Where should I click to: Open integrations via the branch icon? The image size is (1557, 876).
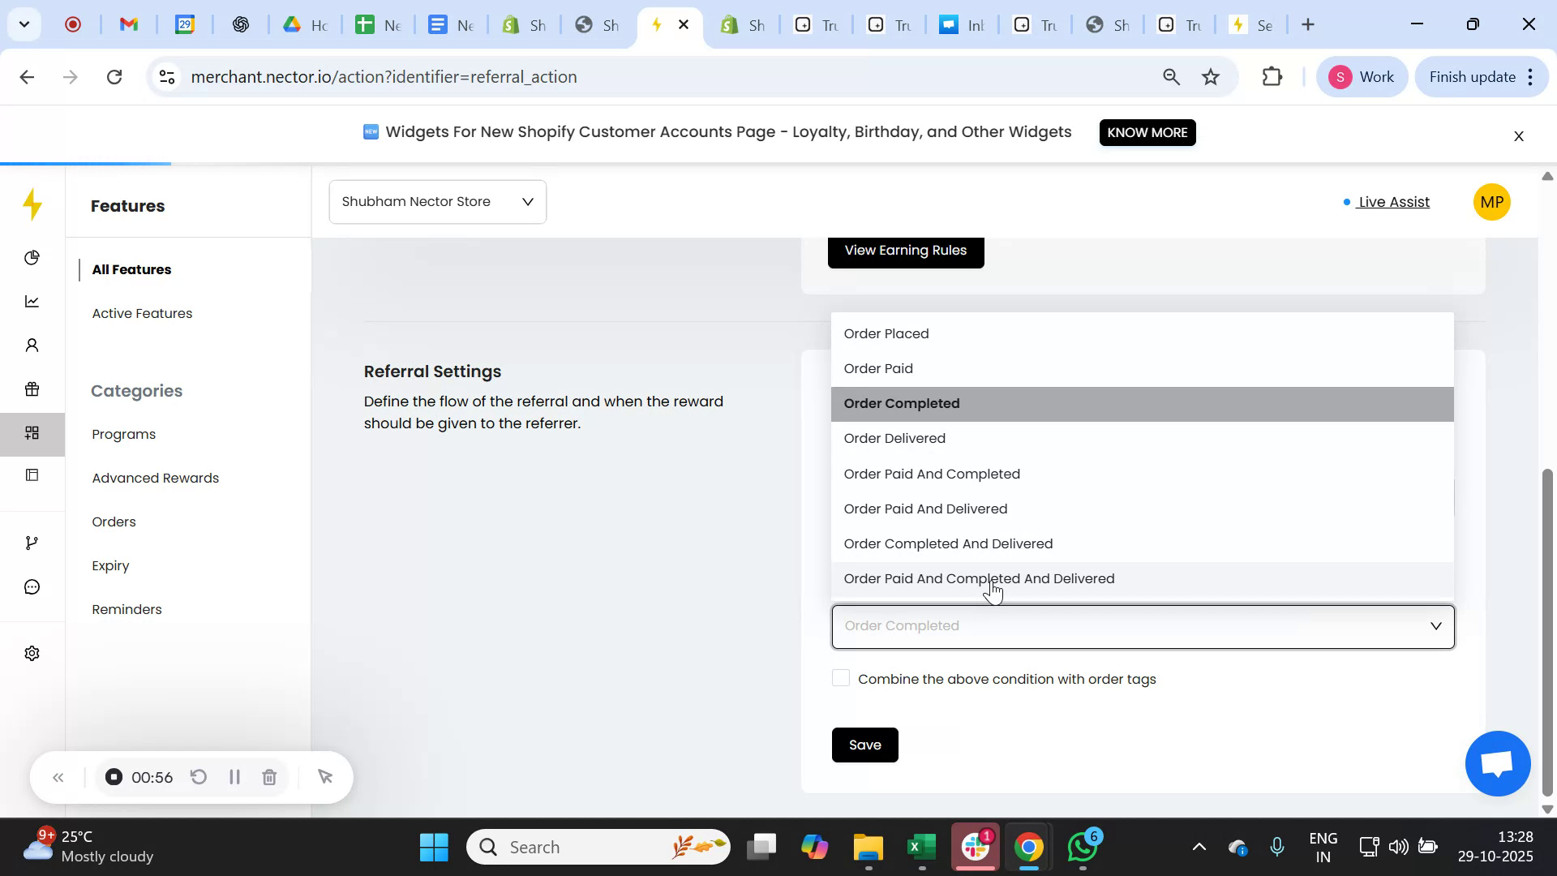[32, 542]
